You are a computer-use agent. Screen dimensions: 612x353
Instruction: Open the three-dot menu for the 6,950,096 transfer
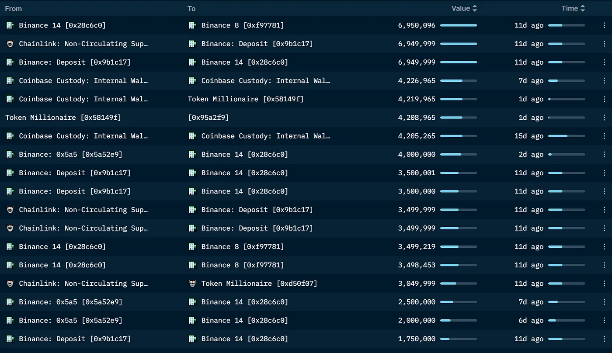(604, 25)
